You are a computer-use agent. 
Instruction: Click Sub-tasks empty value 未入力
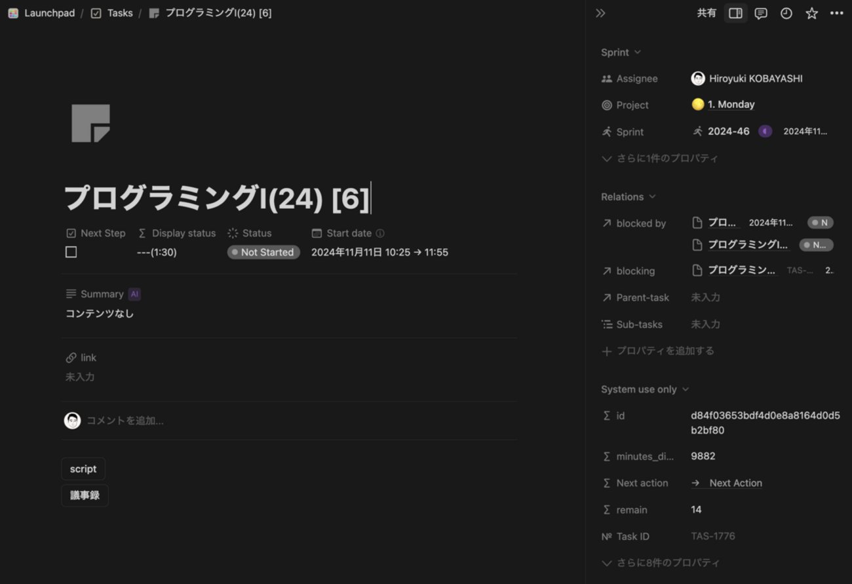pos(705,324)
